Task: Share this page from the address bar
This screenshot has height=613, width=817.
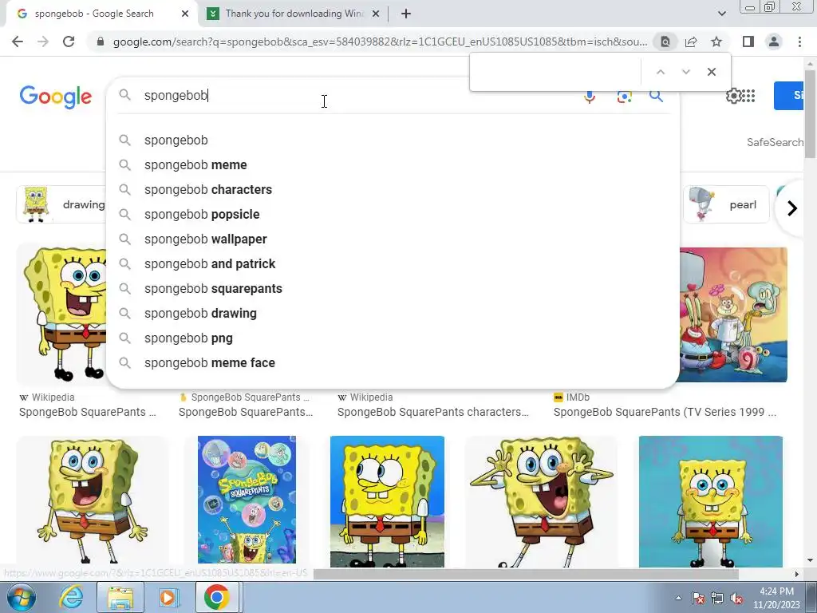Action: pos(691,42)
